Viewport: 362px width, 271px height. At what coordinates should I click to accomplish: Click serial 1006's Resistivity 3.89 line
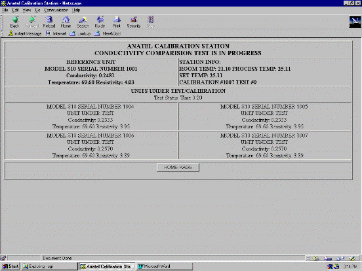coord(91,156)
